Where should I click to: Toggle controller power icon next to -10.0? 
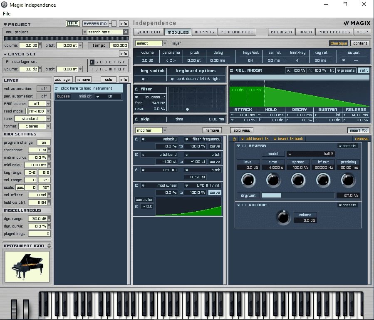(x=137, y=206)
